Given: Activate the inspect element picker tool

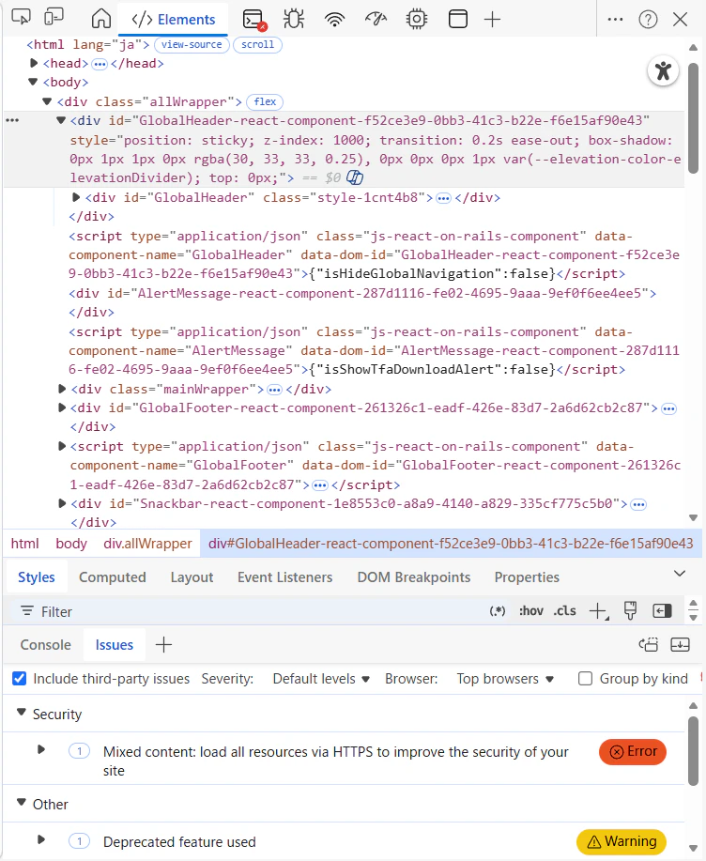Looking at the screenshot, I should click(x=21, y=18).
